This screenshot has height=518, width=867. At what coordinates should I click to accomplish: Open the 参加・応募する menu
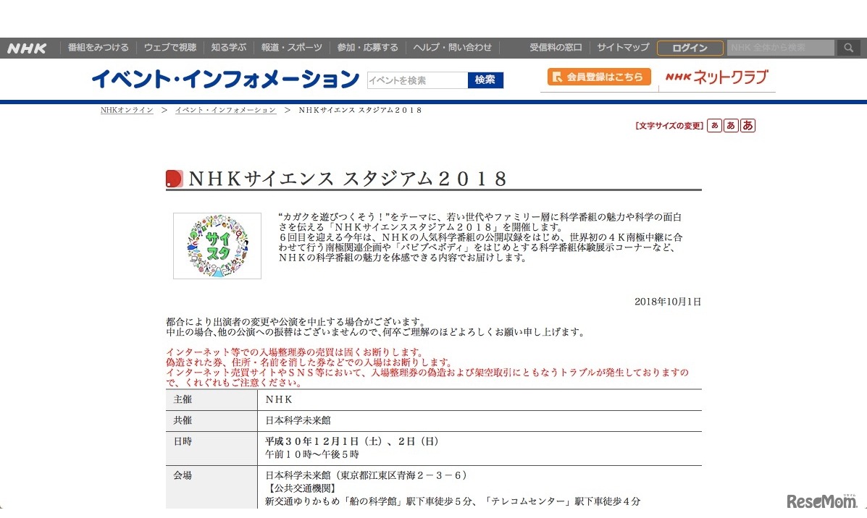(x=368, y=48)
